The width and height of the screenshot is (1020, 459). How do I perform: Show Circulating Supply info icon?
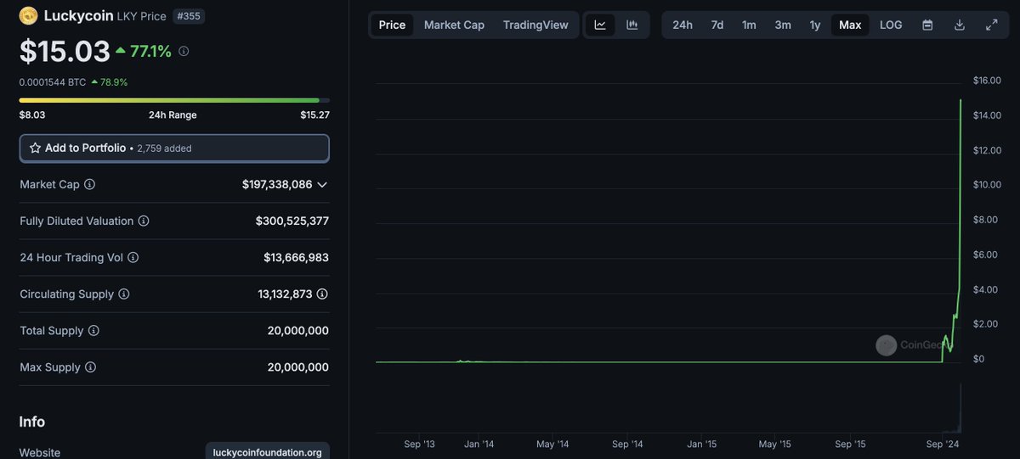click(124, 294)
